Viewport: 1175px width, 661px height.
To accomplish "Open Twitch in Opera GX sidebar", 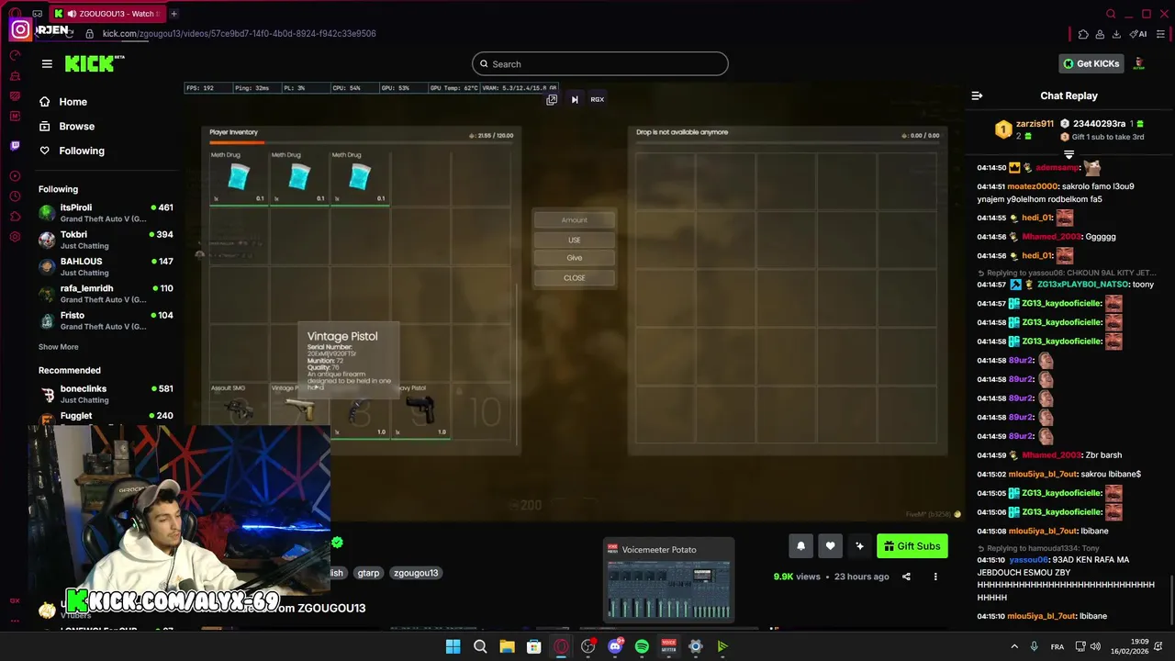I will pyautogui.click(x=15, y=145).
